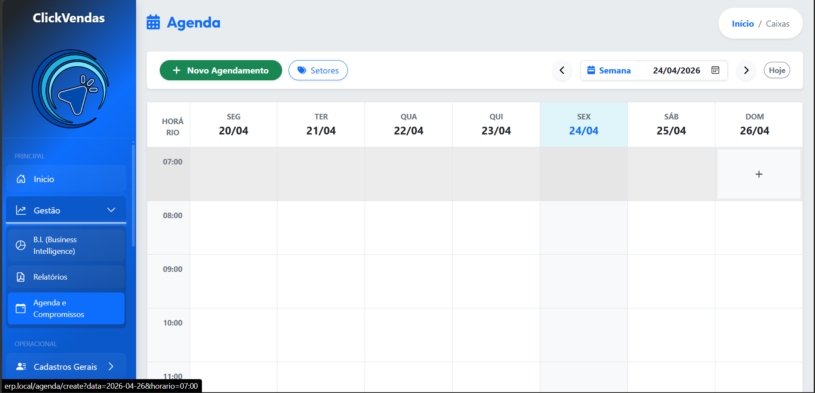Open the date picker calendar icon
Screen dimensions: 815x393
pyautogui.click(x=715, y=70)
